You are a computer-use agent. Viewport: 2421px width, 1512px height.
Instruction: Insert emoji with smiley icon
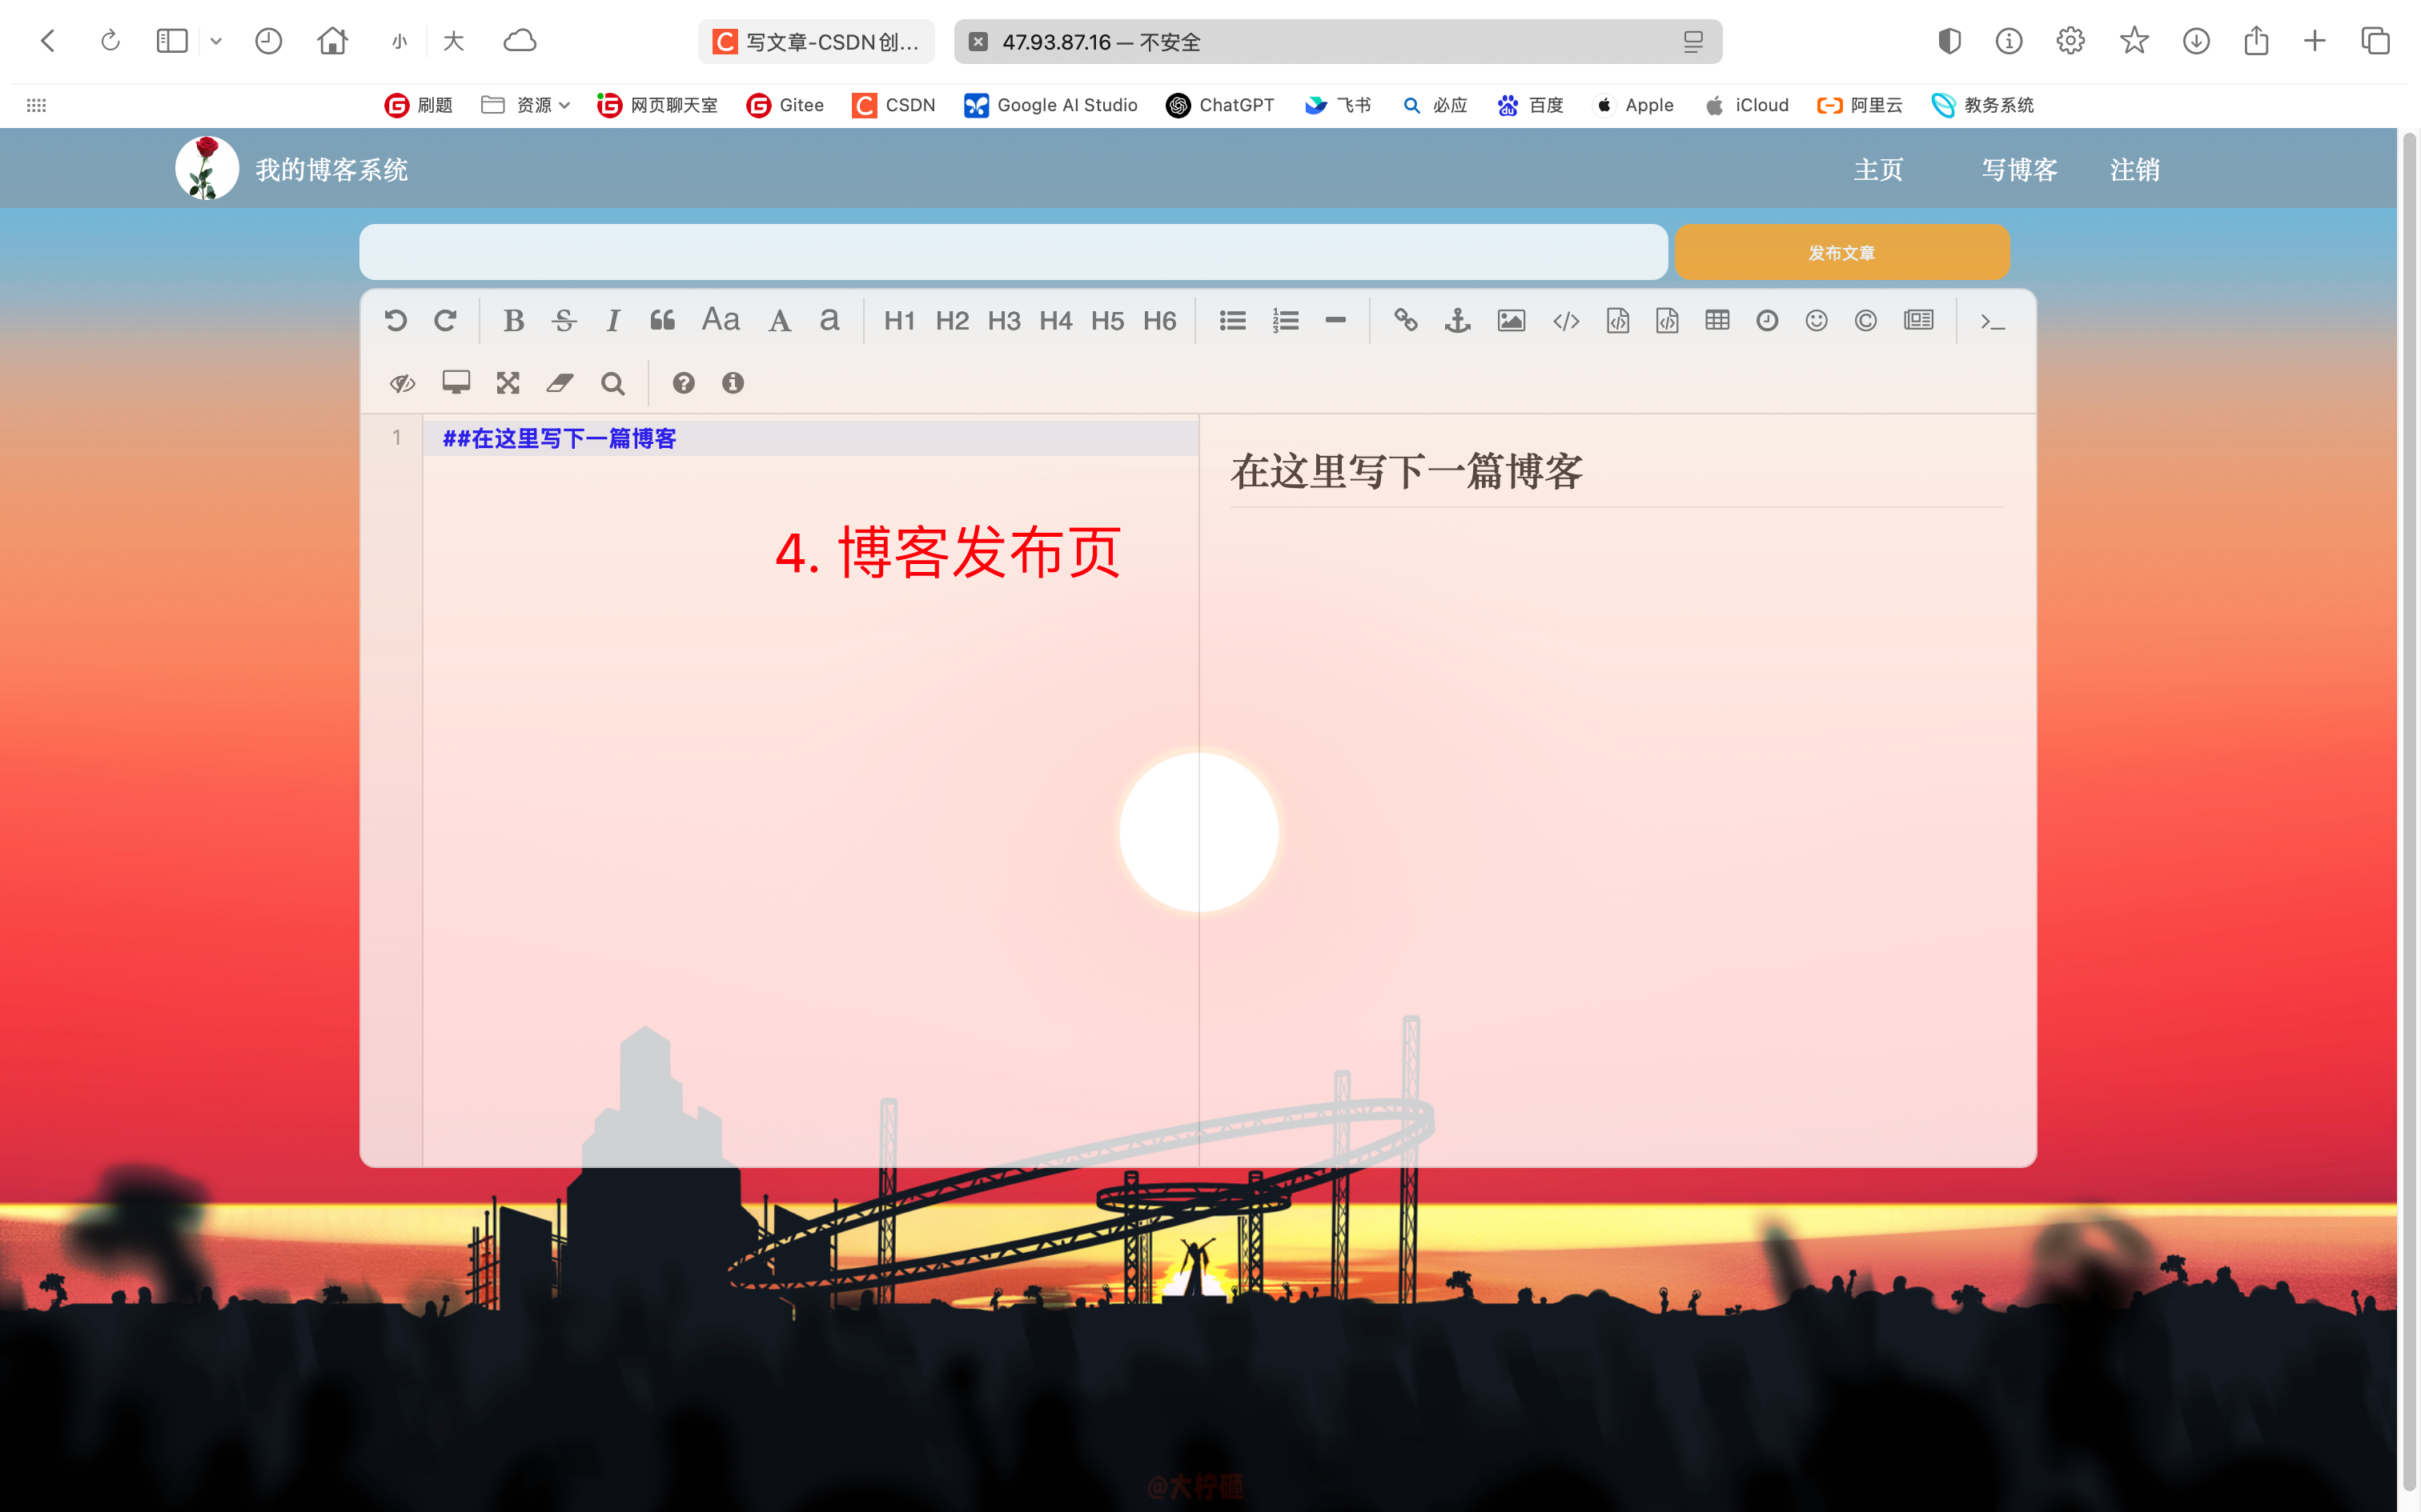click(x=1816, y=321)
